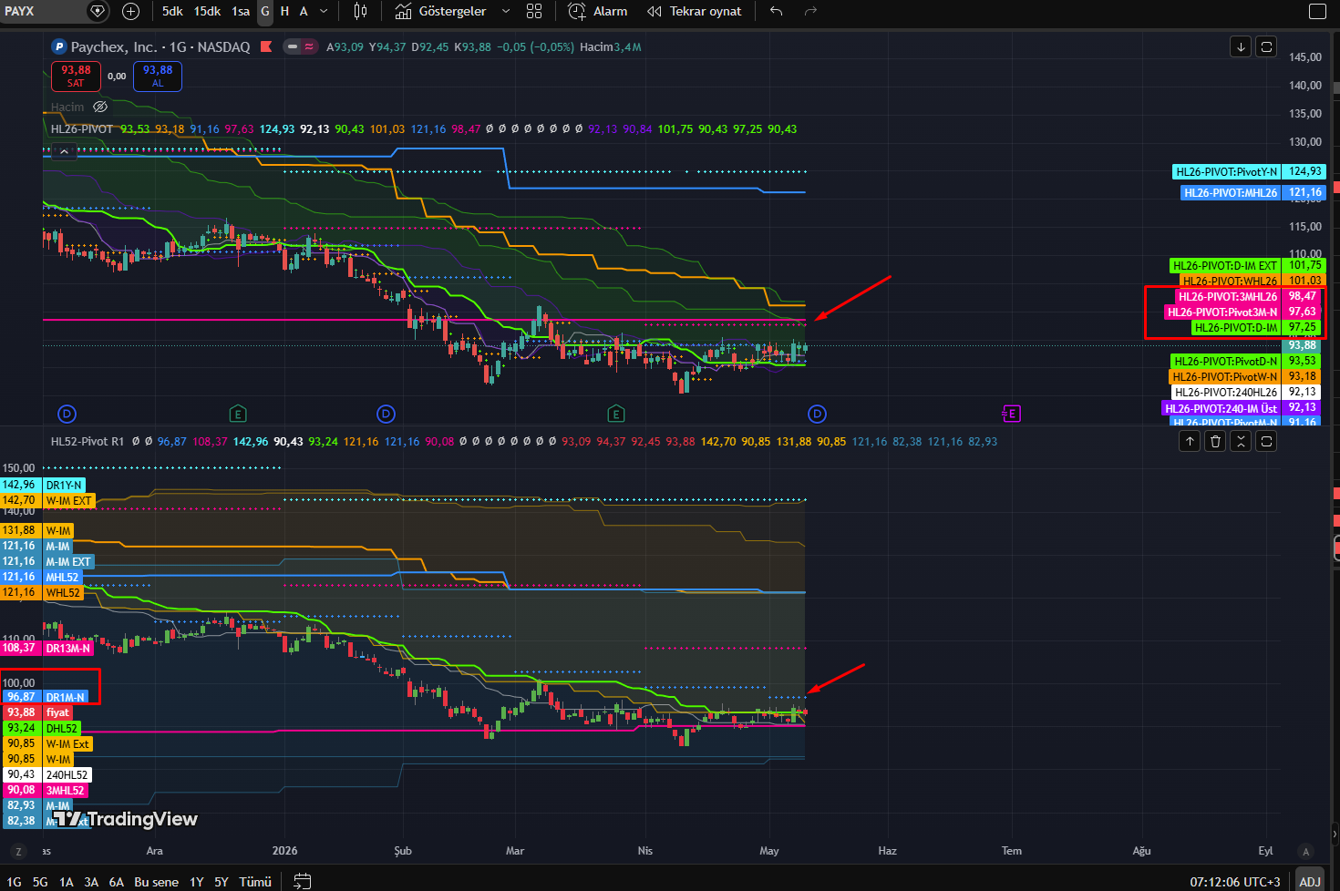The width and height of the screenshot is (1340, 891).
Task: Click the D dividend marker near May
Action: pos(817,415)
